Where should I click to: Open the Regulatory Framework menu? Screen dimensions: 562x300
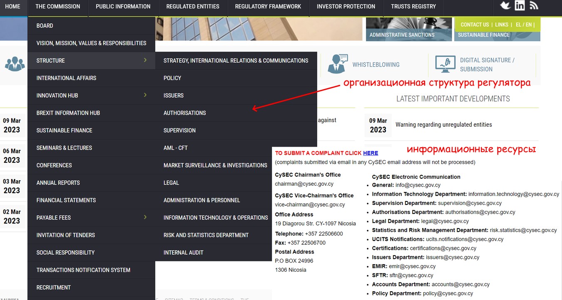[x=268, y=6]
